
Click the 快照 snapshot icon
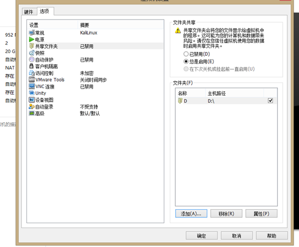tap(31, 53)
